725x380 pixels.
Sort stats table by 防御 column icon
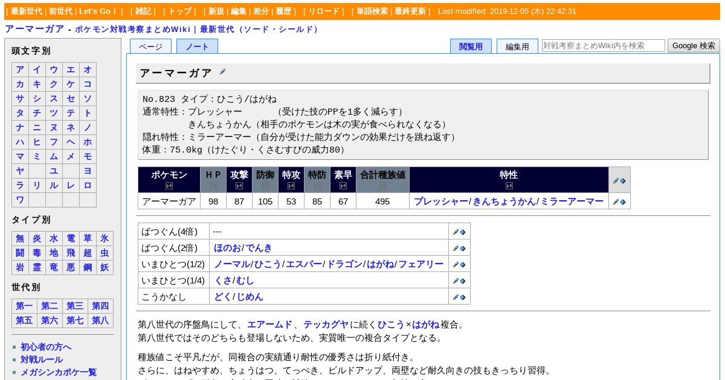pos(265,186)
